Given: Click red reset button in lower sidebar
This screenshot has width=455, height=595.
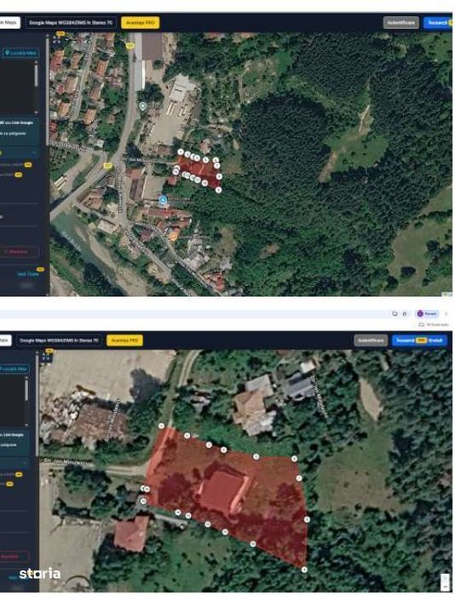Looking at the screenshot, I should click(x=14, y=557).
